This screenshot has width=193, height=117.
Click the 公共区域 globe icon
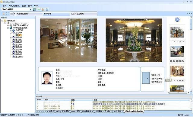pos(14,30)
